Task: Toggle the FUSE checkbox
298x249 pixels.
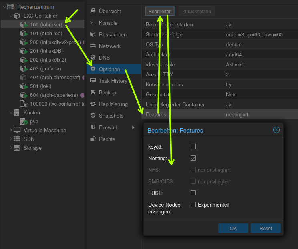Action: (x=193, y=193)
